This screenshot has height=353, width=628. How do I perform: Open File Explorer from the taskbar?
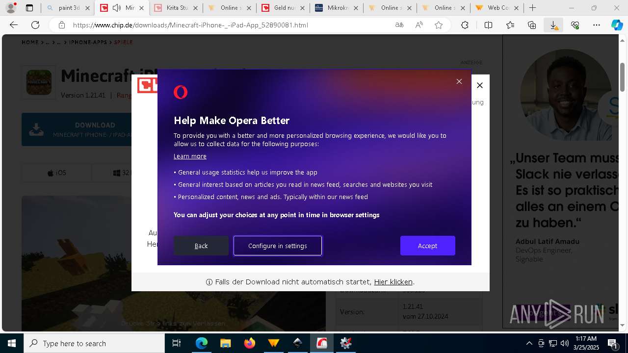(x=225, y=343)
